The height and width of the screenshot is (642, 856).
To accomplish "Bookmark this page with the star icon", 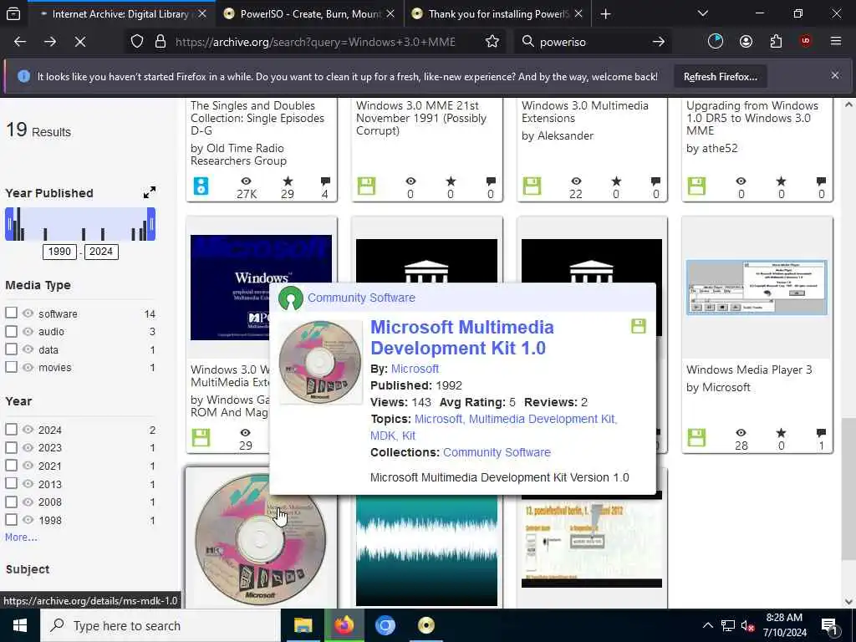I will 492,42.
